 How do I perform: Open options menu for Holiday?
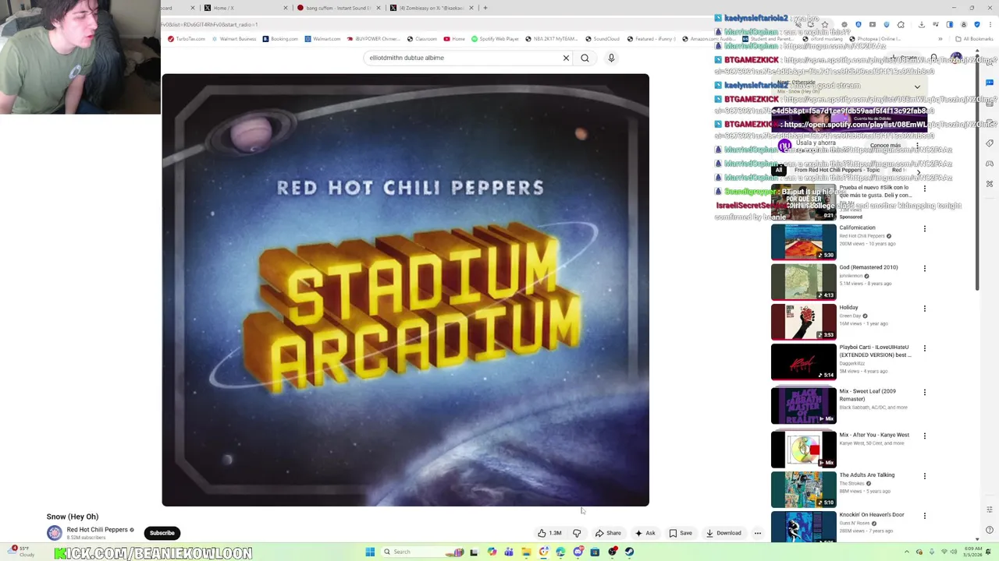(x=925, y=309)
